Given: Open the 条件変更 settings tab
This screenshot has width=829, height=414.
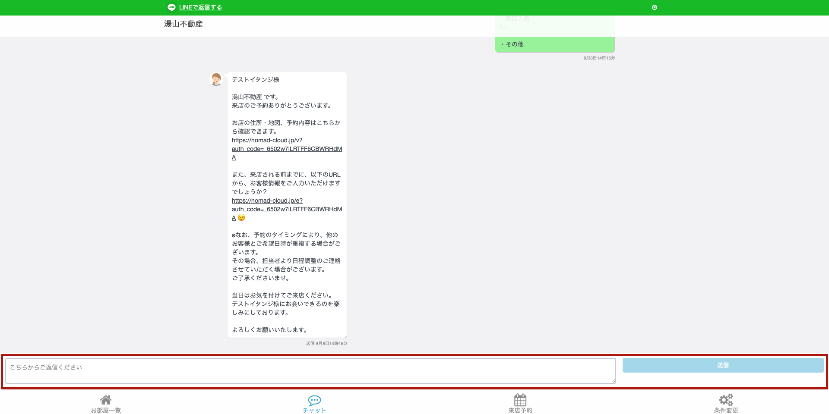Looking at the screenshot, I should (x=726, y=404).
